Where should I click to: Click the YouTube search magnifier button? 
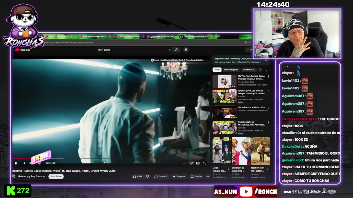176,50
